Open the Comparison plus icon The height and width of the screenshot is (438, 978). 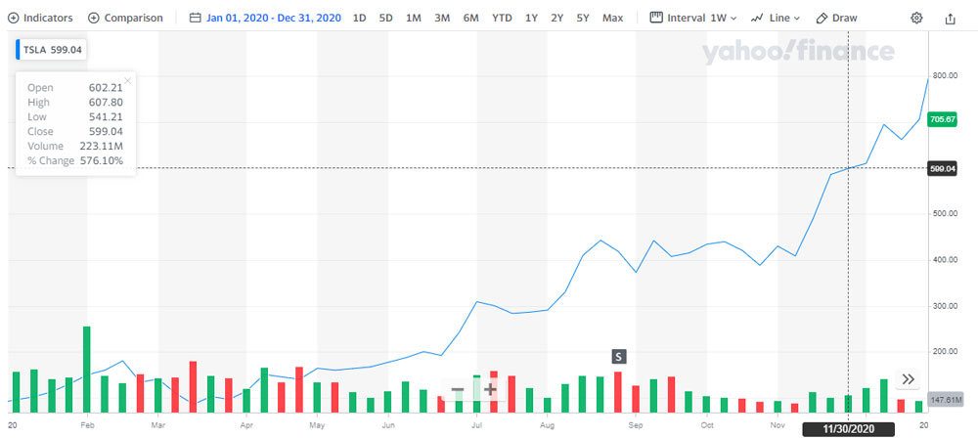[x=94, y=19]
